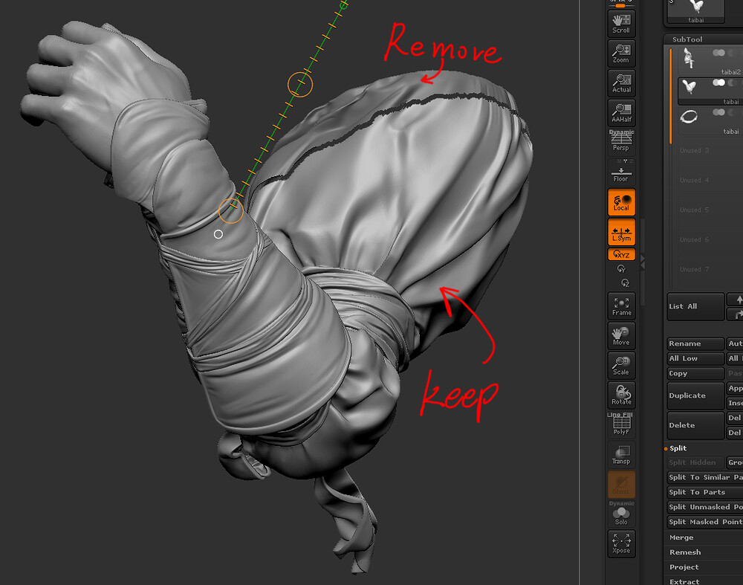Screen dimensions: 743x585
Task: Click the Split Hidden button
Action: tap(695, 462)
